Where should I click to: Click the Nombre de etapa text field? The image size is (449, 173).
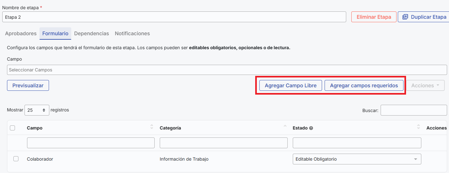pyautogui.click(x=174, y=17)
